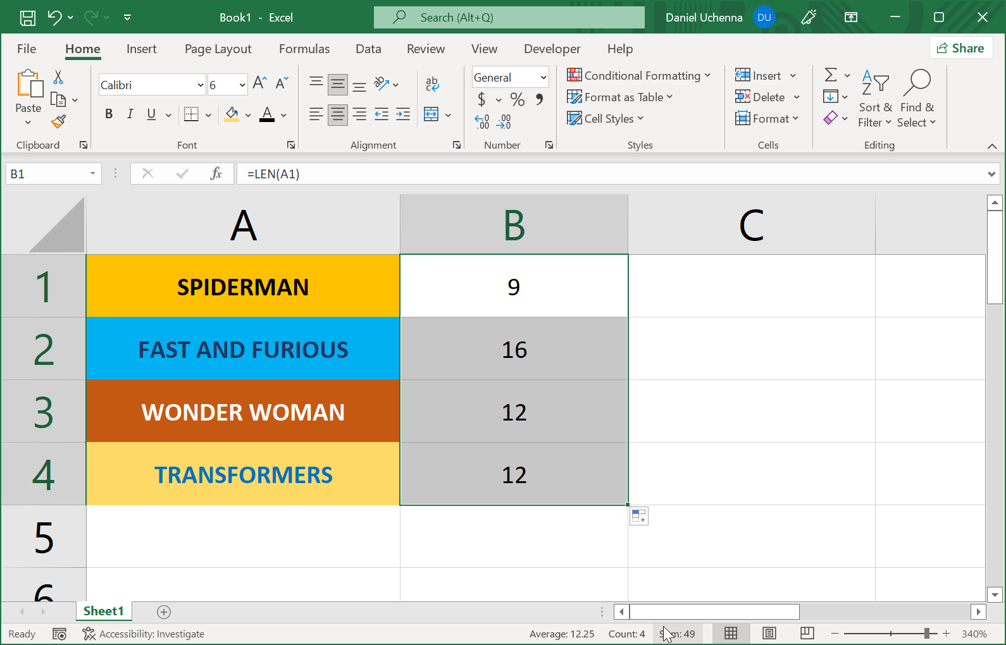Click the Insert Function fx icon
Screen dimensions: 1006x645
[216, 174]
